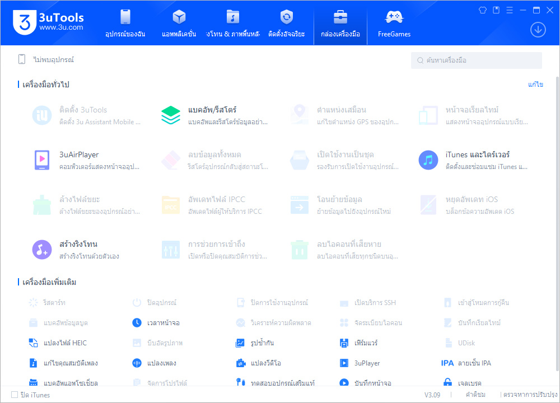Click the accessory test icon
The height and width of the screenshot is (403, 560).
[x=241, y=382]
